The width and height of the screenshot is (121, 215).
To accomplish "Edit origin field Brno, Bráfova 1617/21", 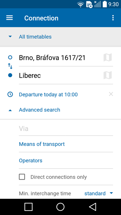I will pyautogui.click(x=61, y=57).
